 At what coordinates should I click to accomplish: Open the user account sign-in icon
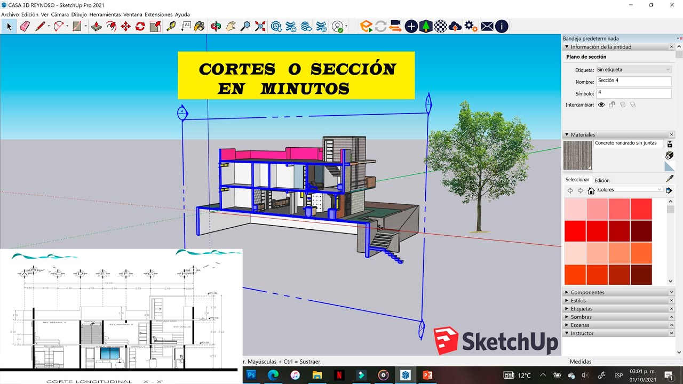338,26
